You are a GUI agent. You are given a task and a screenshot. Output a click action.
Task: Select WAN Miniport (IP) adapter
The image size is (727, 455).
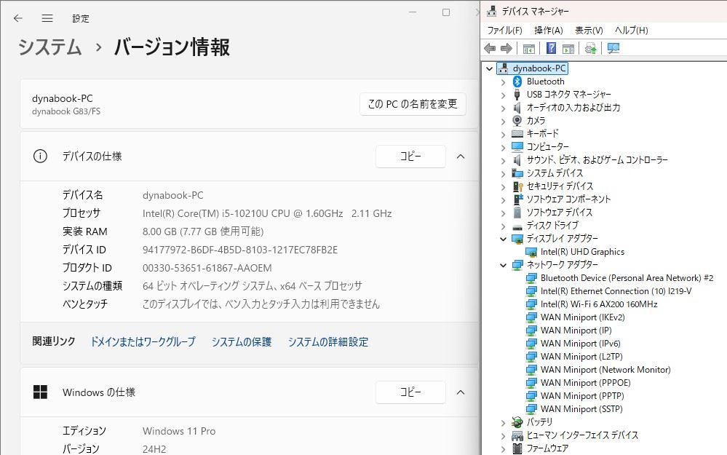tap(576, 331)
